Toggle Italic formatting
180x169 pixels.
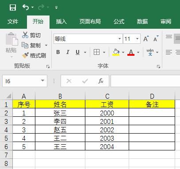coord(68,52)
